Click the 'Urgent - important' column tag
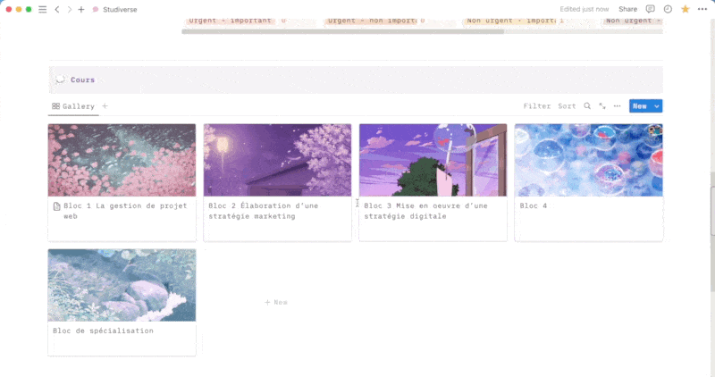 [230, 21]
